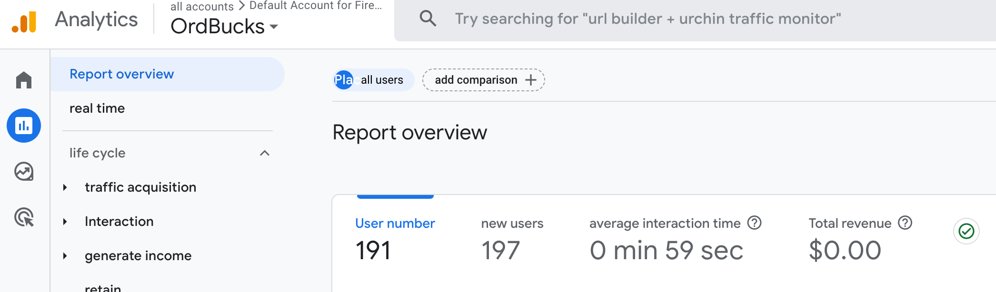Screen dimensions: 996x292
Task: Click the search magnifier icon
Action: click(x=428, y=19)
